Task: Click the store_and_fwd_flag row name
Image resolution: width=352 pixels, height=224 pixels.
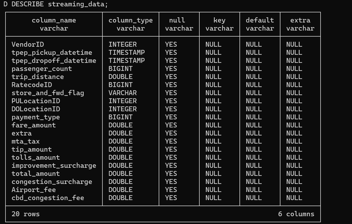Action: 48,93
